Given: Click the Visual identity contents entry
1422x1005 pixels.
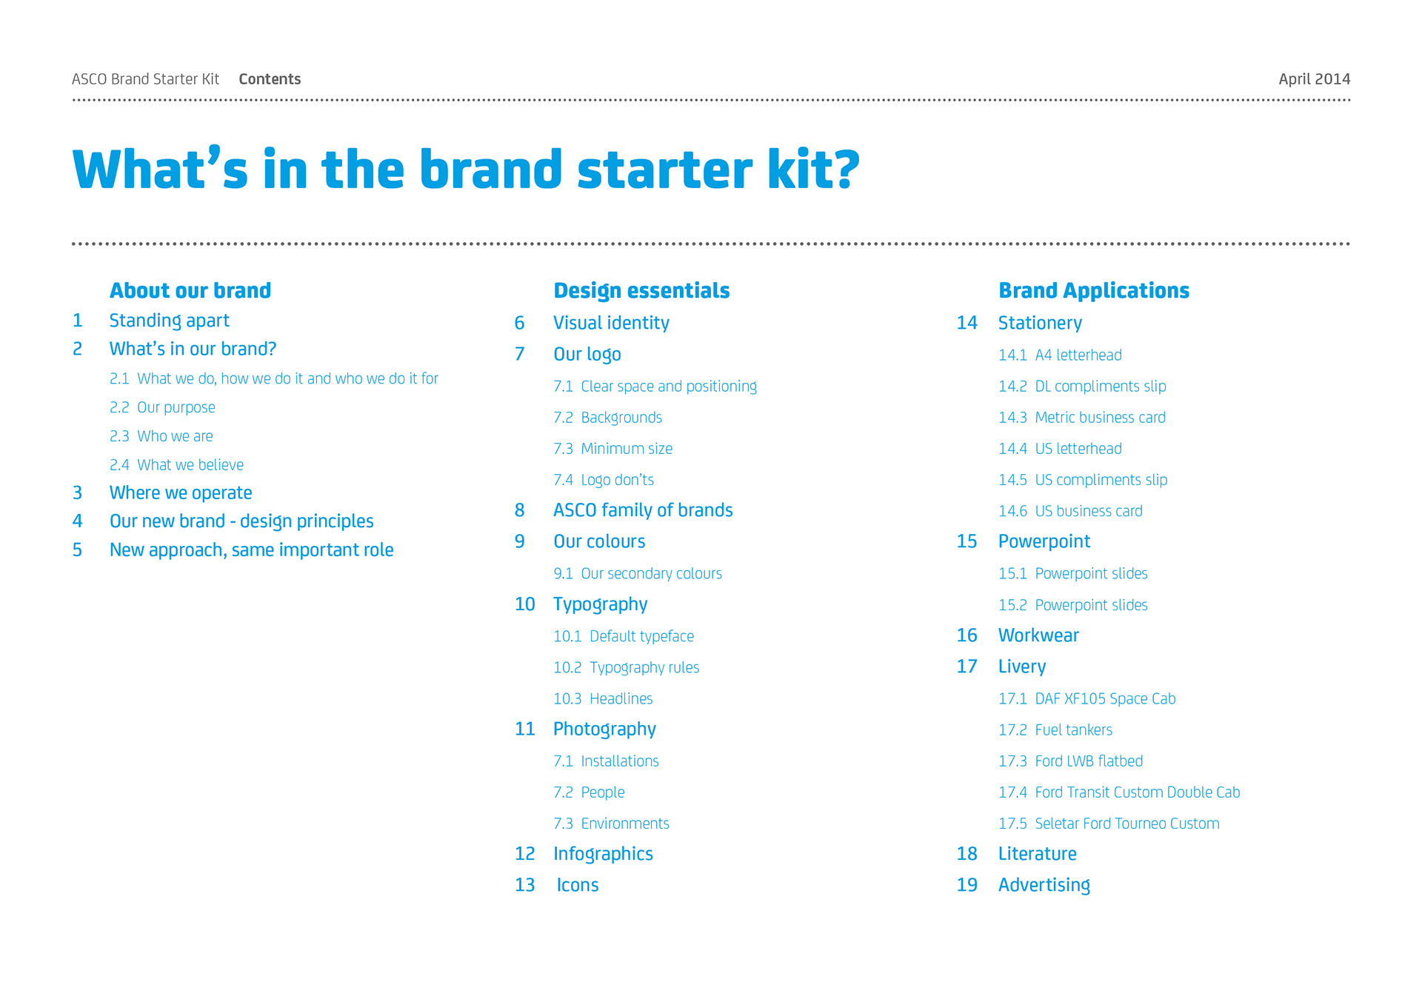Looking at the screenshot, I should pos(611,323).
